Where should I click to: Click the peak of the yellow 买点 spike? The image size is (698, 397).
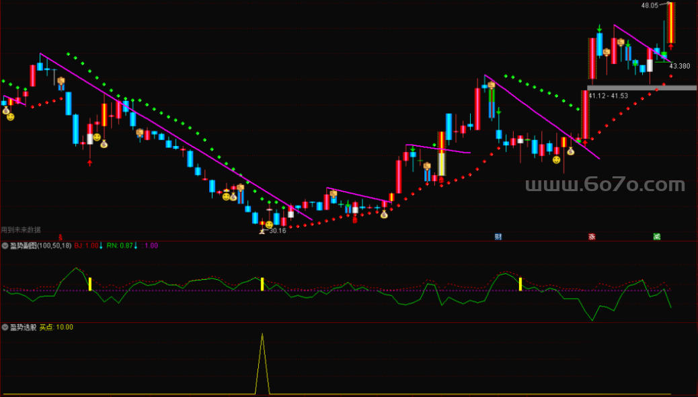[262, 334]
